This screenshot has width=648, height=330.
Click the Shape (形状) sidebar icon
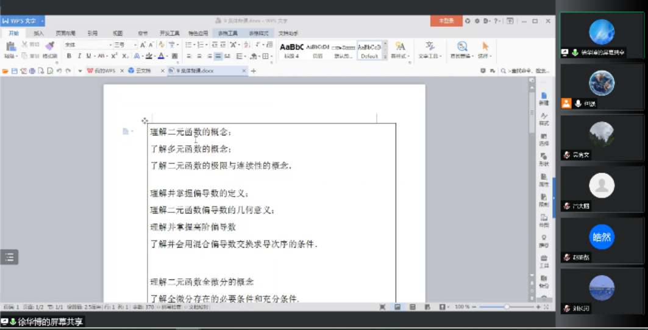click(x=544, y=159)
